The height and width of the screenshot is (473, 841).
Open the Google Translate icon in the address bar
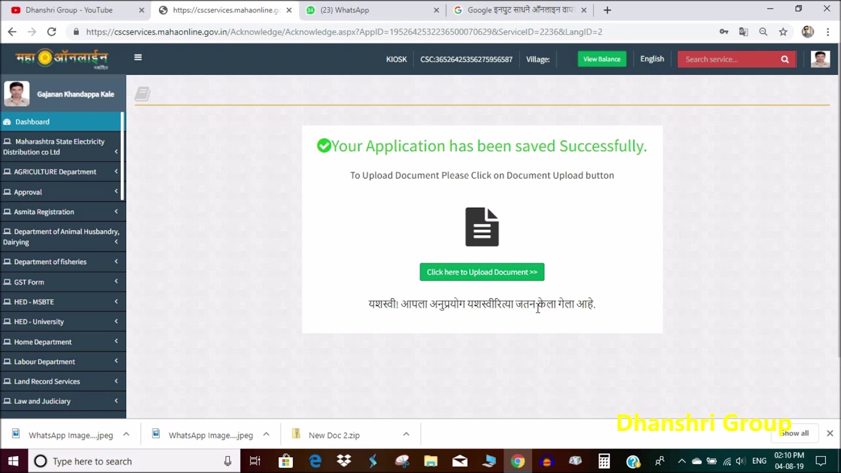743,32
